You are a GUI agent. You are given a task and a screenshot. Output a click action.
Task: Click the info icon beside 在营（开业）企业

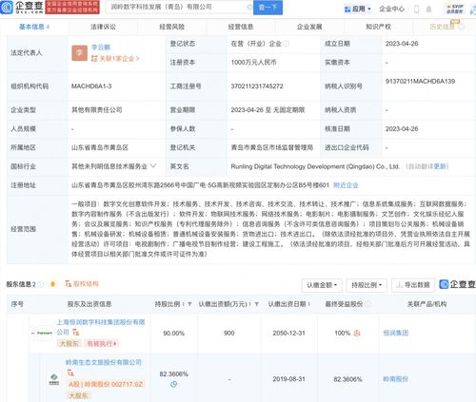click(287, 44)
